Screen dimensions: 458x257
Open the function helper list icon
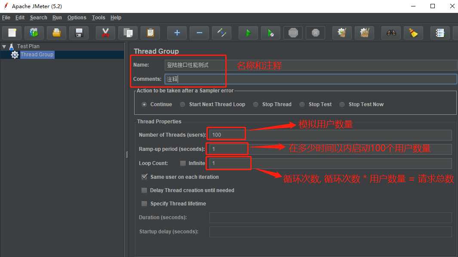tap(440, 33)
